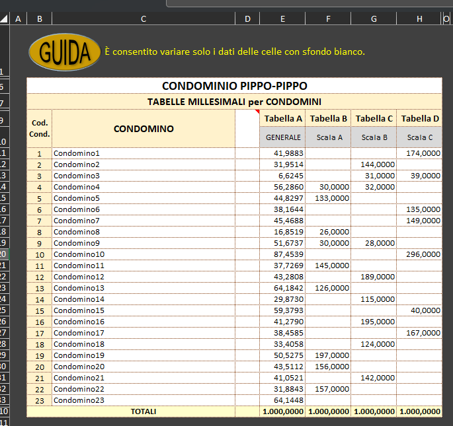Click value 41,9883 in Tabella A
The height and width of the screenshot is (426, 453).
pos(282,153)
